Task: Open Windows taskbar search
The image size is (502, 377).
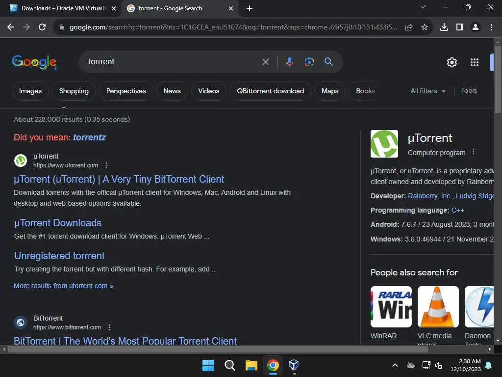Action: click(x=229, y=365)
